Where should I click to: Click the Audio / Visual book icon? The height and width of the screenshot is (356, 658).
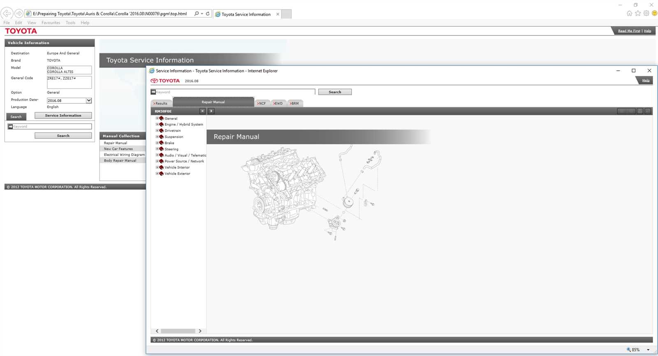click(x=161, y=155)
